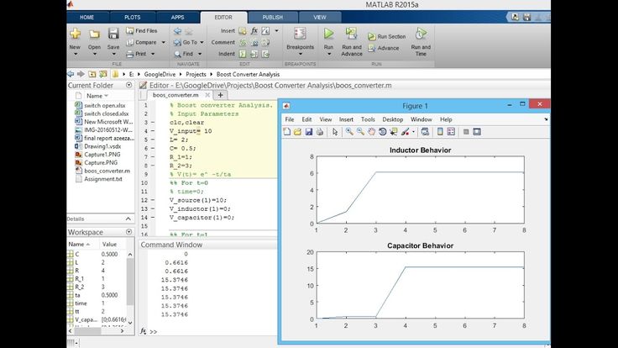Click Print Figure toolbar icon

point(320,132)
